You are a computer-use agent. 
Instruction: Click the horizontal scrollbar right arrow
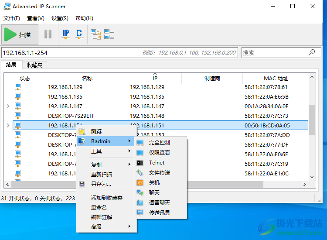click(x=304, y=184)
